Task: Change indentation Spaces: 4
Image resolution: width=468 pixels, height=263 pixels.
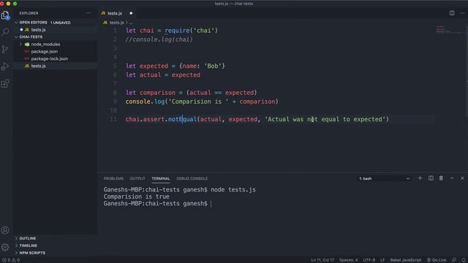Action: 348,260
